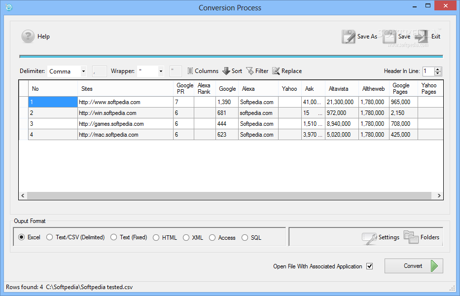Image resolution: width=460 pixels, height=296 pixels.
Task: Click the Altavista column header
Action: click(342, 89)
